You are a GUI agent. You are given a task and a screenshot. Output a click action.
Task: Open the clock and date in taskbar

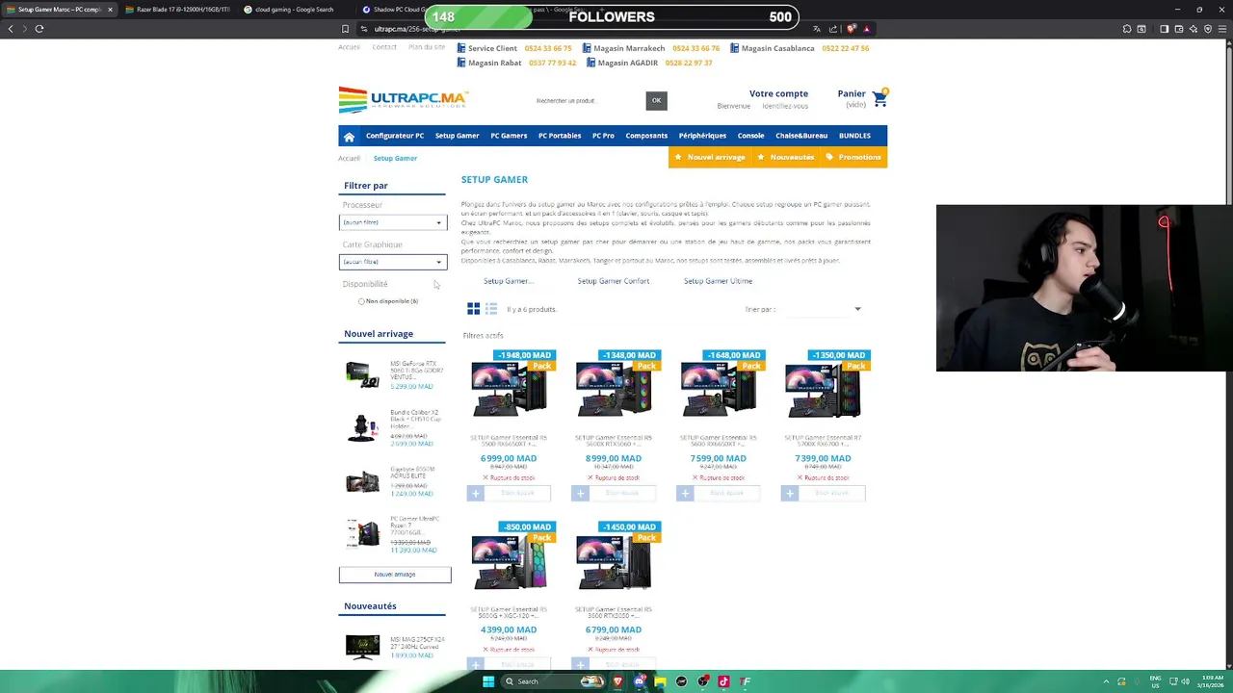pos(1212,681)
